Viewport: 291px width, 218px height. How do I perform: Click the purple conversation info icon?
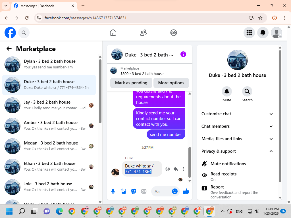[x=183, y=54]
